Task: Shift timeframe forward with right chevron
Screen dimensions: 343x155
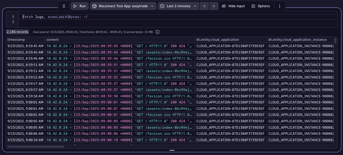Action: (214, 6)
